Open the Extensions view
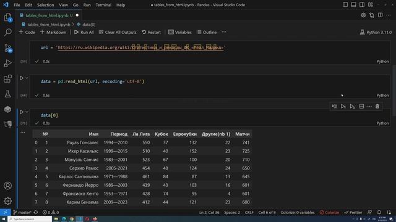This screenshot has width=396, height=222. (x=7, y=78)
